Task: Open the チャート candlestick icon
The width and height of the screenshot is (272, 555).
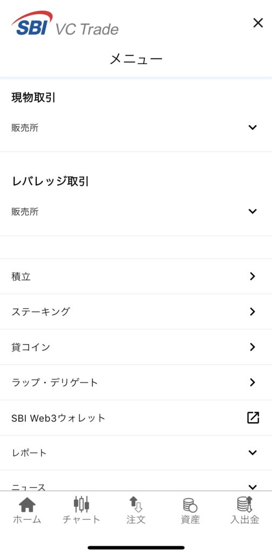Action: pos(81,504)
